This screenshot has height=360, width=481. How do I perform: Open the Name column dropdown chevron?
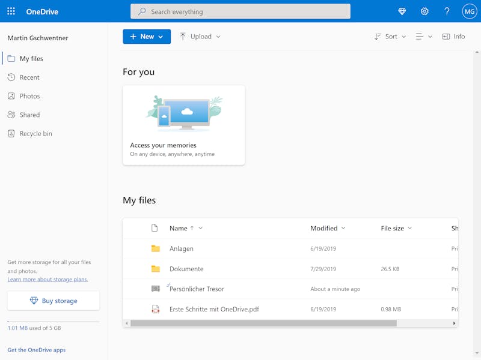tap(200, 228)
